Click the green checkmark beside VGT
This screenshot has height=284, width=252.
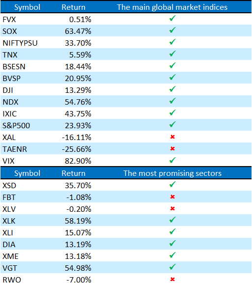coord(172,267)
